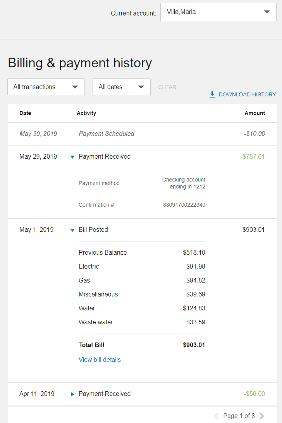Collapse May 29 Payment Received details
This screenshot has height=423, width=282.
tap(72, 157)
